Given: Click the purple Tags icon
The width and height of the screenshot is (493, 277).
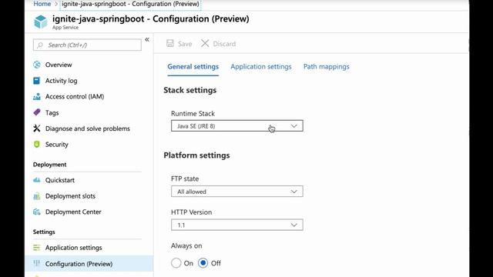Looking at the screenshot, I should point(37,112).
